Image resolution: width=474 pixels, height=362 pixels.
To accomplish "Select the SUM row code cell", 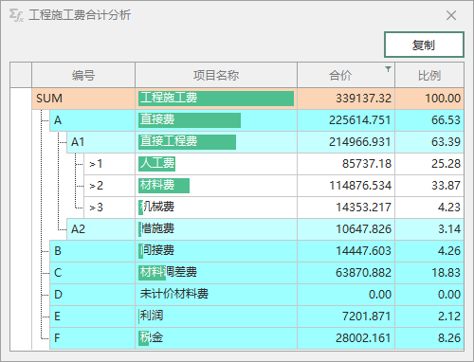I will 83,99.
